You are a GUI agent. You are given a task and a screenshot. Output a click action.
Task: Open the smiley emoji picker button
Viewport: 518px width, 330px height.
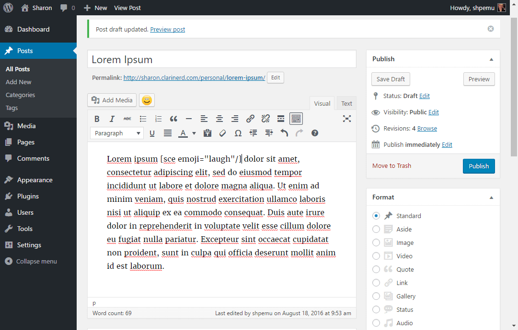[x=147, y=100]
